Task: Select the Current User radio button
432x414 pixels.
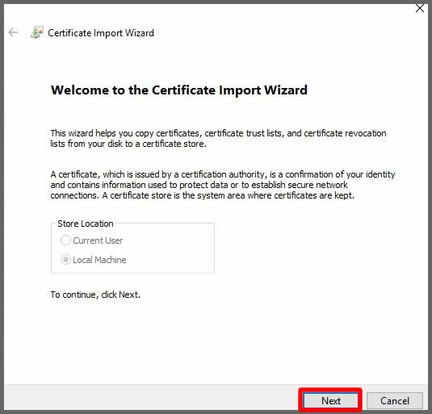Action: tap(65, 240)
